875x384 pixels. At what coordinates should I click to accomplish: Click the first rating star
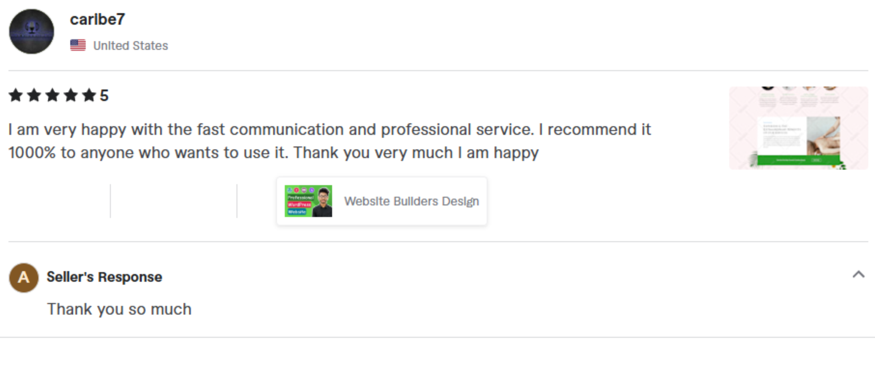(16, 95)
